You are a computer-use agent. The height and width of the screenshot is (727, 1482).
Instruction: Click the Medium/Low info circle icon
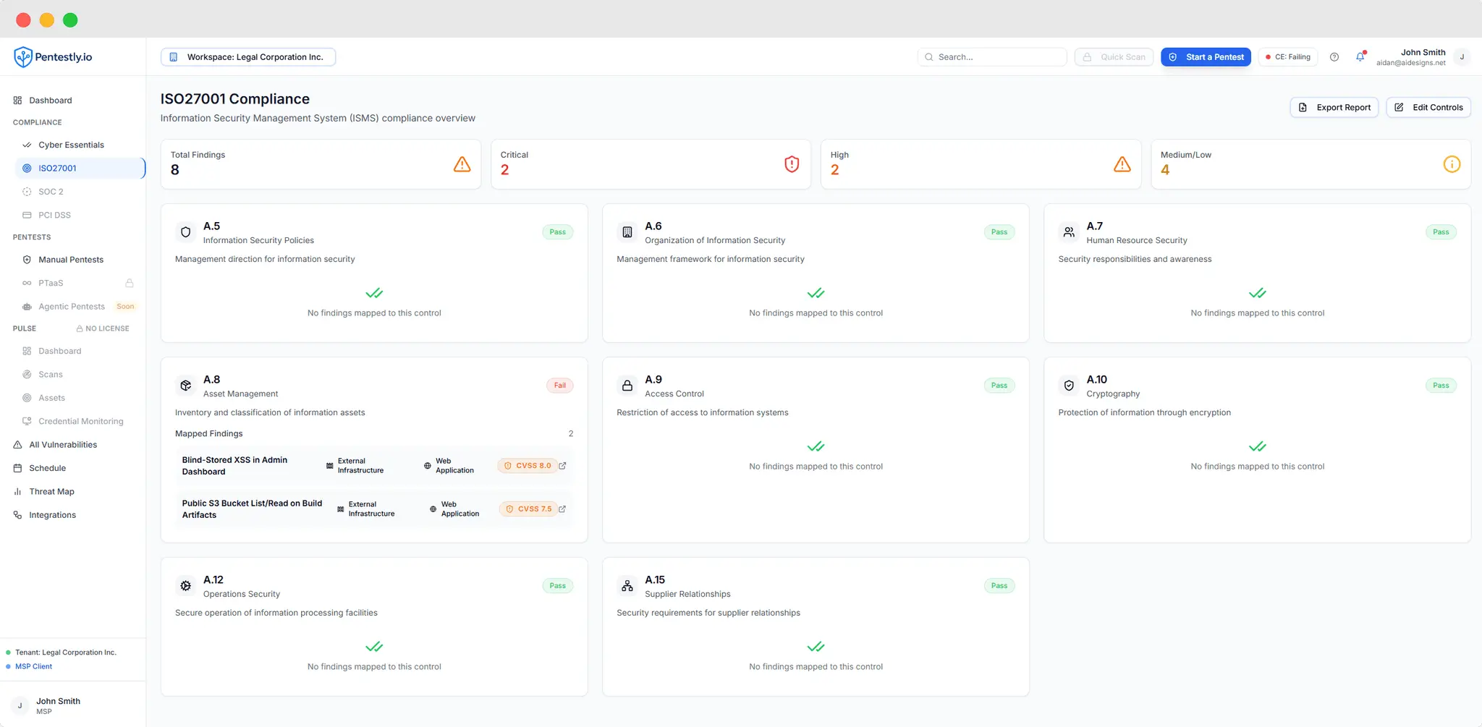[1452, 164]
